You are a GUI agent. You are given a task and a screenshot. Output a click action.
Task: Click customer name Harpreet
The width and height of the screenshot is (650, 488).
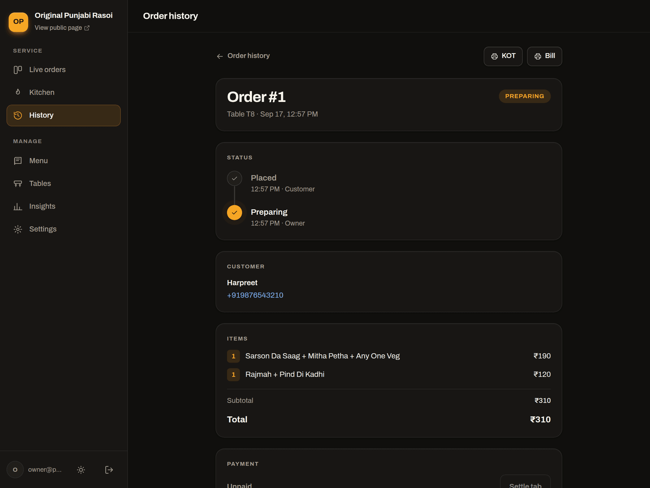coord(242,283)
